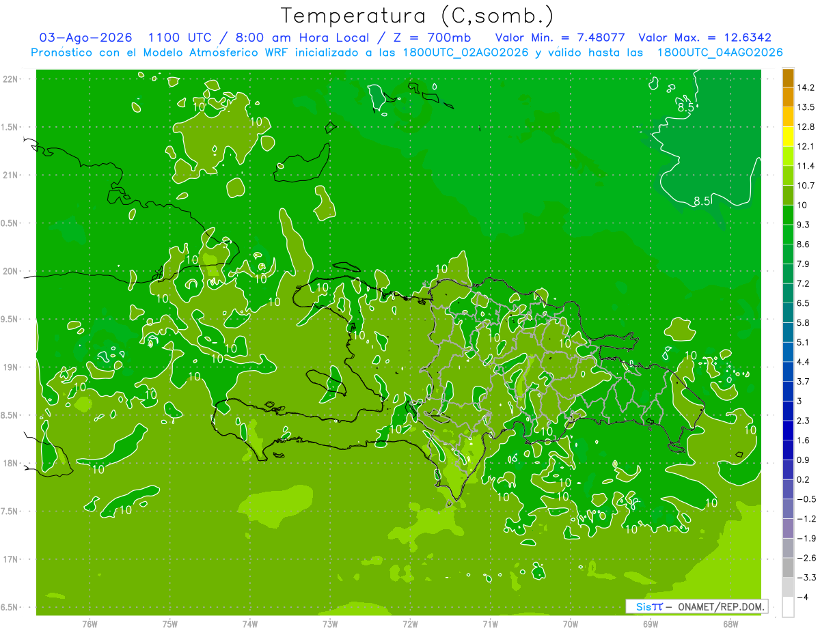
Task: Click the "70W" longitude axis label
Action: tap(570, 624)
